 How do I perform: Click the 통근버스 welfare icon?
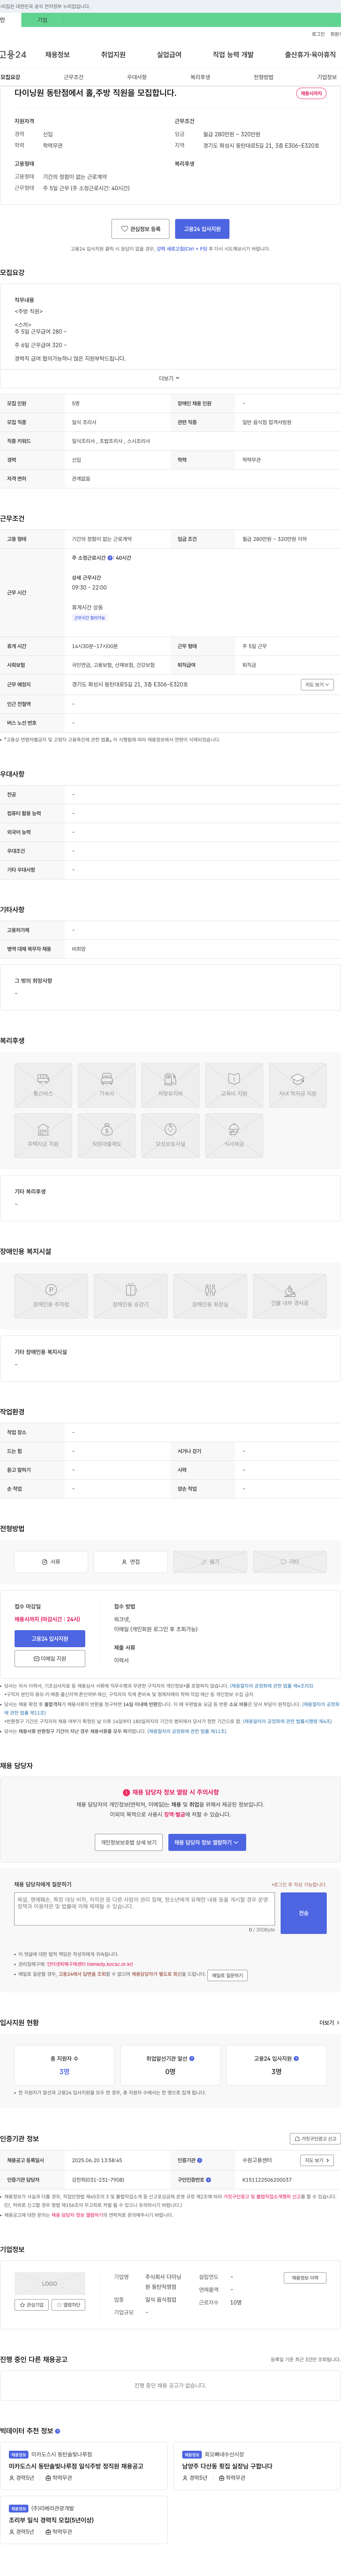coord(43,1085)
